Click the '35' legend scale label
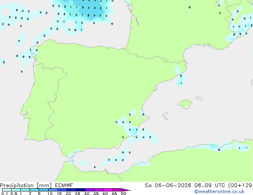This screenshot has height=195, width=253. pos(96,193)
